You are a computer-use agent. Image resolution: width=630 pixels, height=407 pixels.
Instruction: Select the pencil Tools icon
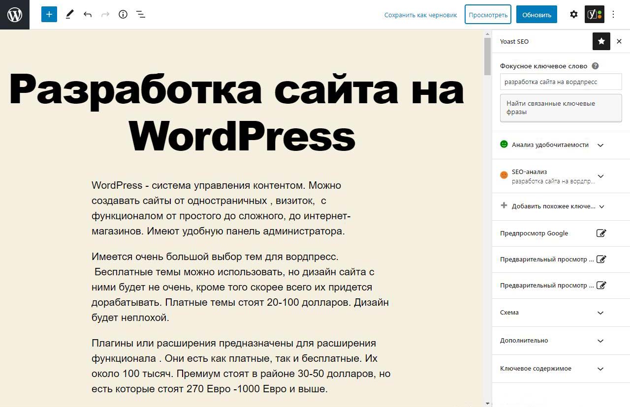tap(69, 14)
